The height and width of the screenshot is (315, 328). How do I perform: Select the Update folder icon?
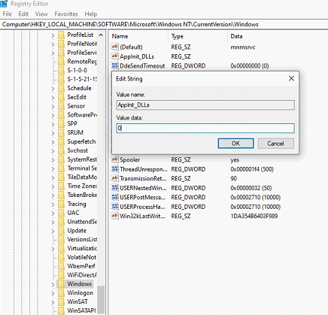[61, 231]
